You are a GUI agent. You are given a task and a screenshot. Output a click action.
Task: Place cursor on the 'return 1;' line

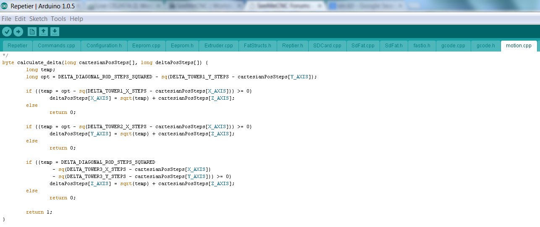(39, 212)
